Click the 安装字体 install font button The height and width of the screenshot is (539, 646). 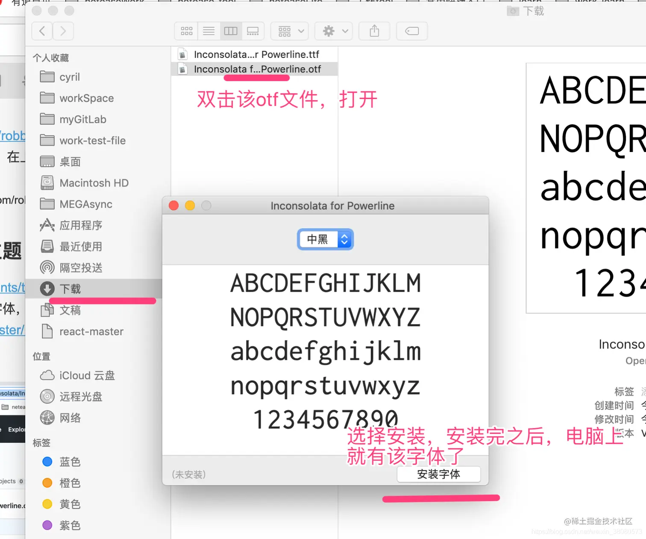pyautogui.click(x=439, y=474)
